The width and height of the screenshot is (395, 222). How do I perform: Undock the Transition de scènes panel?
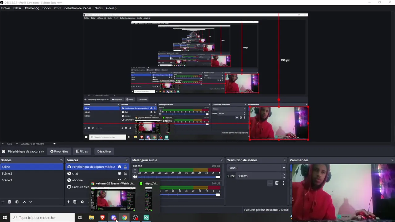[285, 160]
